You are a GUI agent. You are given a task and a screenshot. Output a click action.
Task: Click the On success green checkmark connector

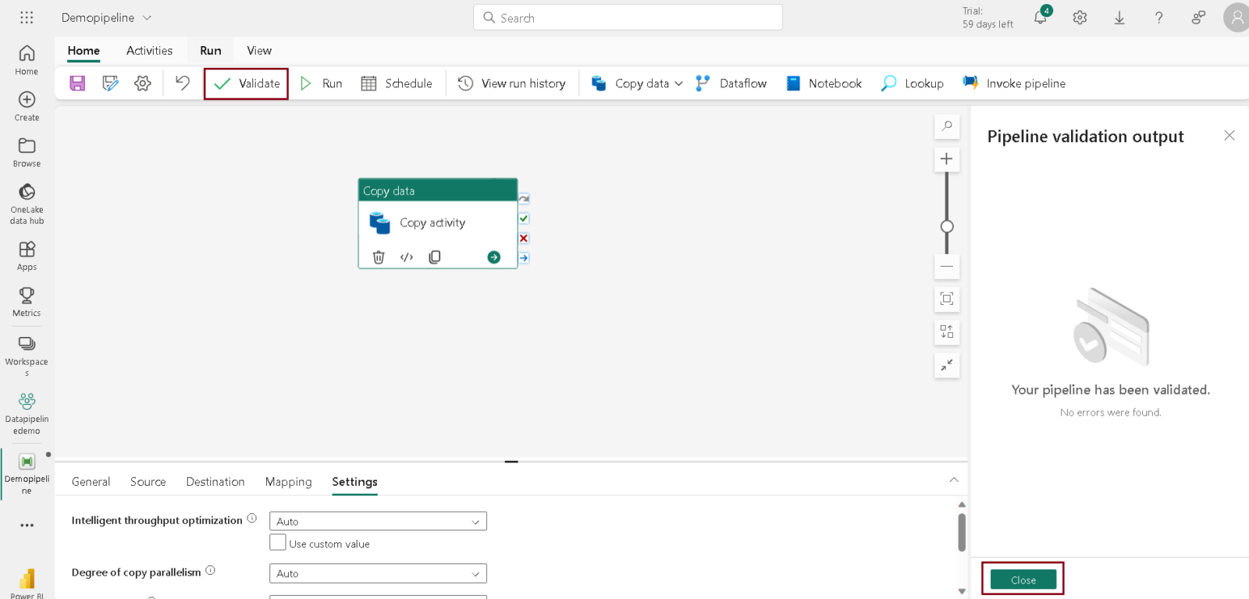point(524,219)
